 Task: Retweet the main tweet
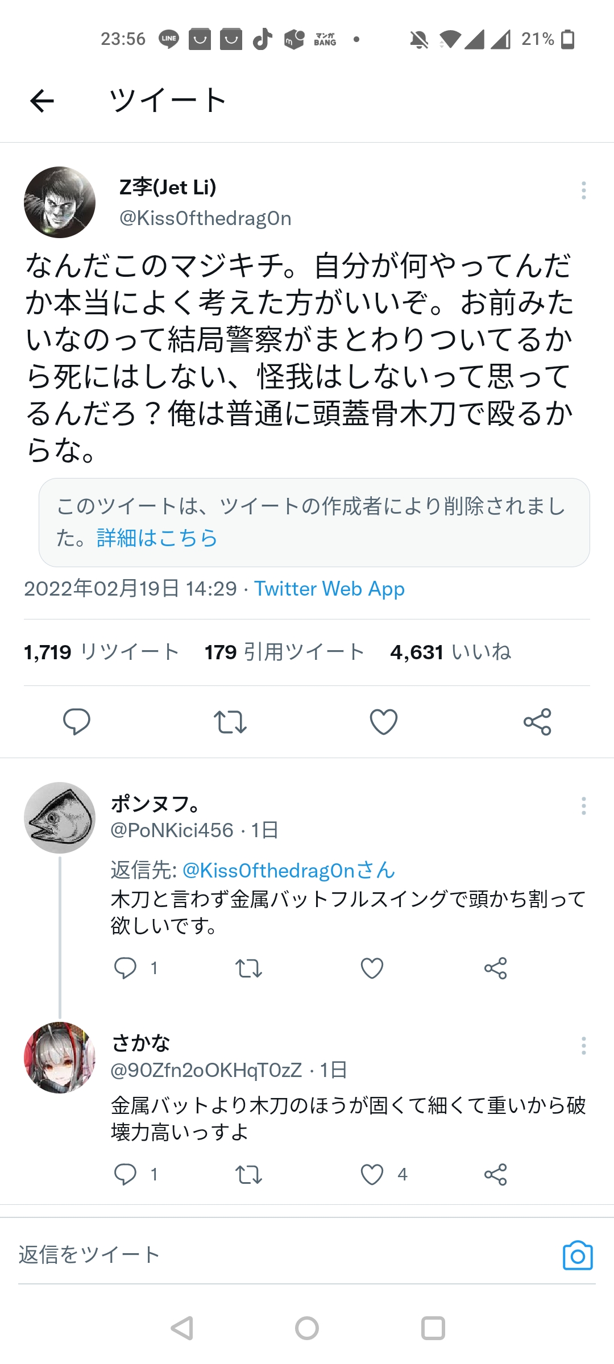click(x=230, y=722)
